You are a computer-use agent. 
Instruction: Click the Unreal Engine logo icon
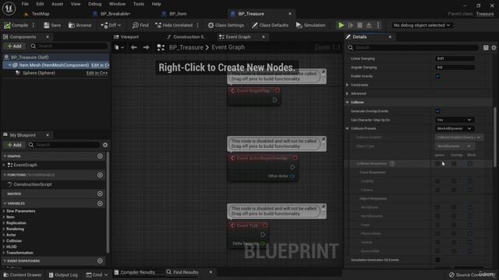[9, 9]
